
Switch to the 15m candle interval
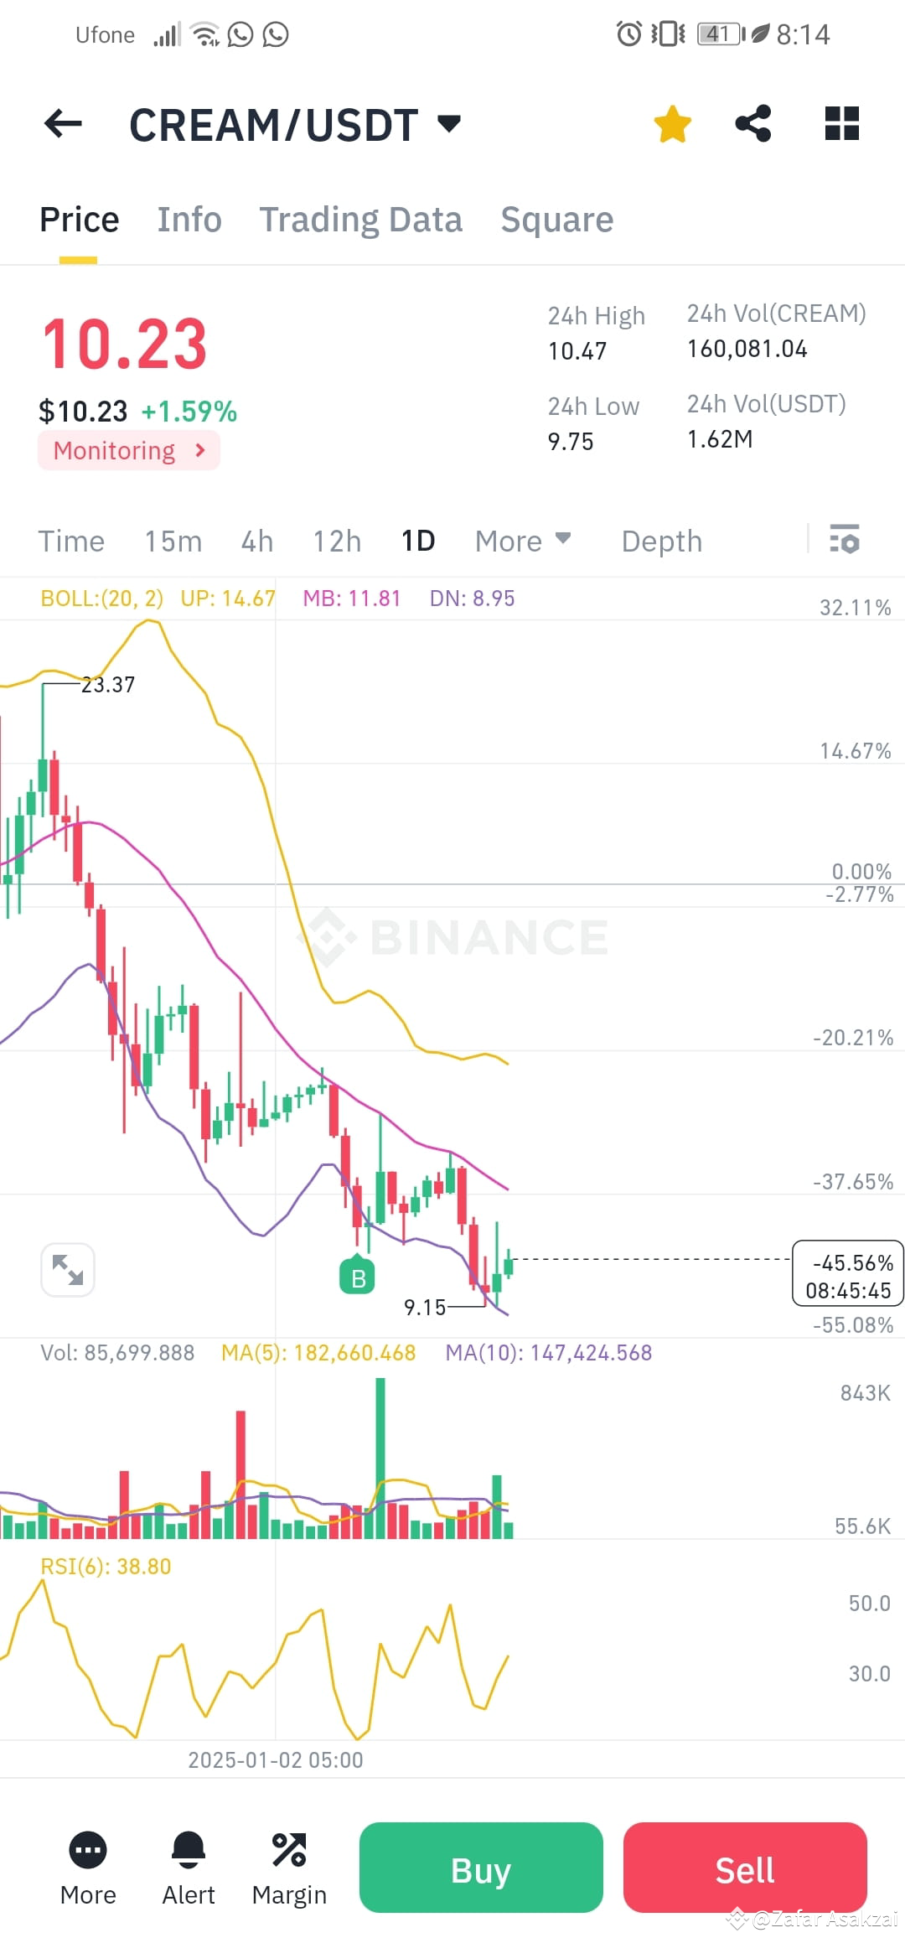coord(173,541)
